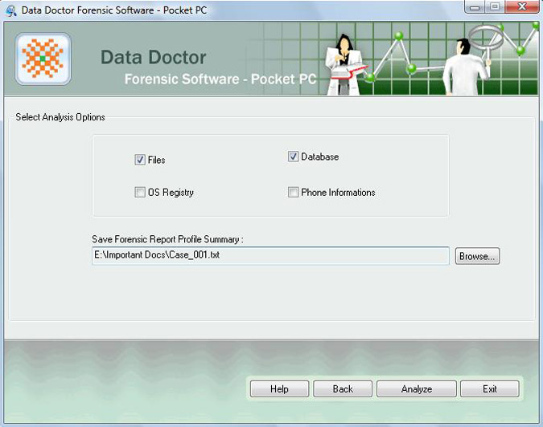
Task: Click the Data Doctor orange logo icon
Action: (x=43, y=59)
